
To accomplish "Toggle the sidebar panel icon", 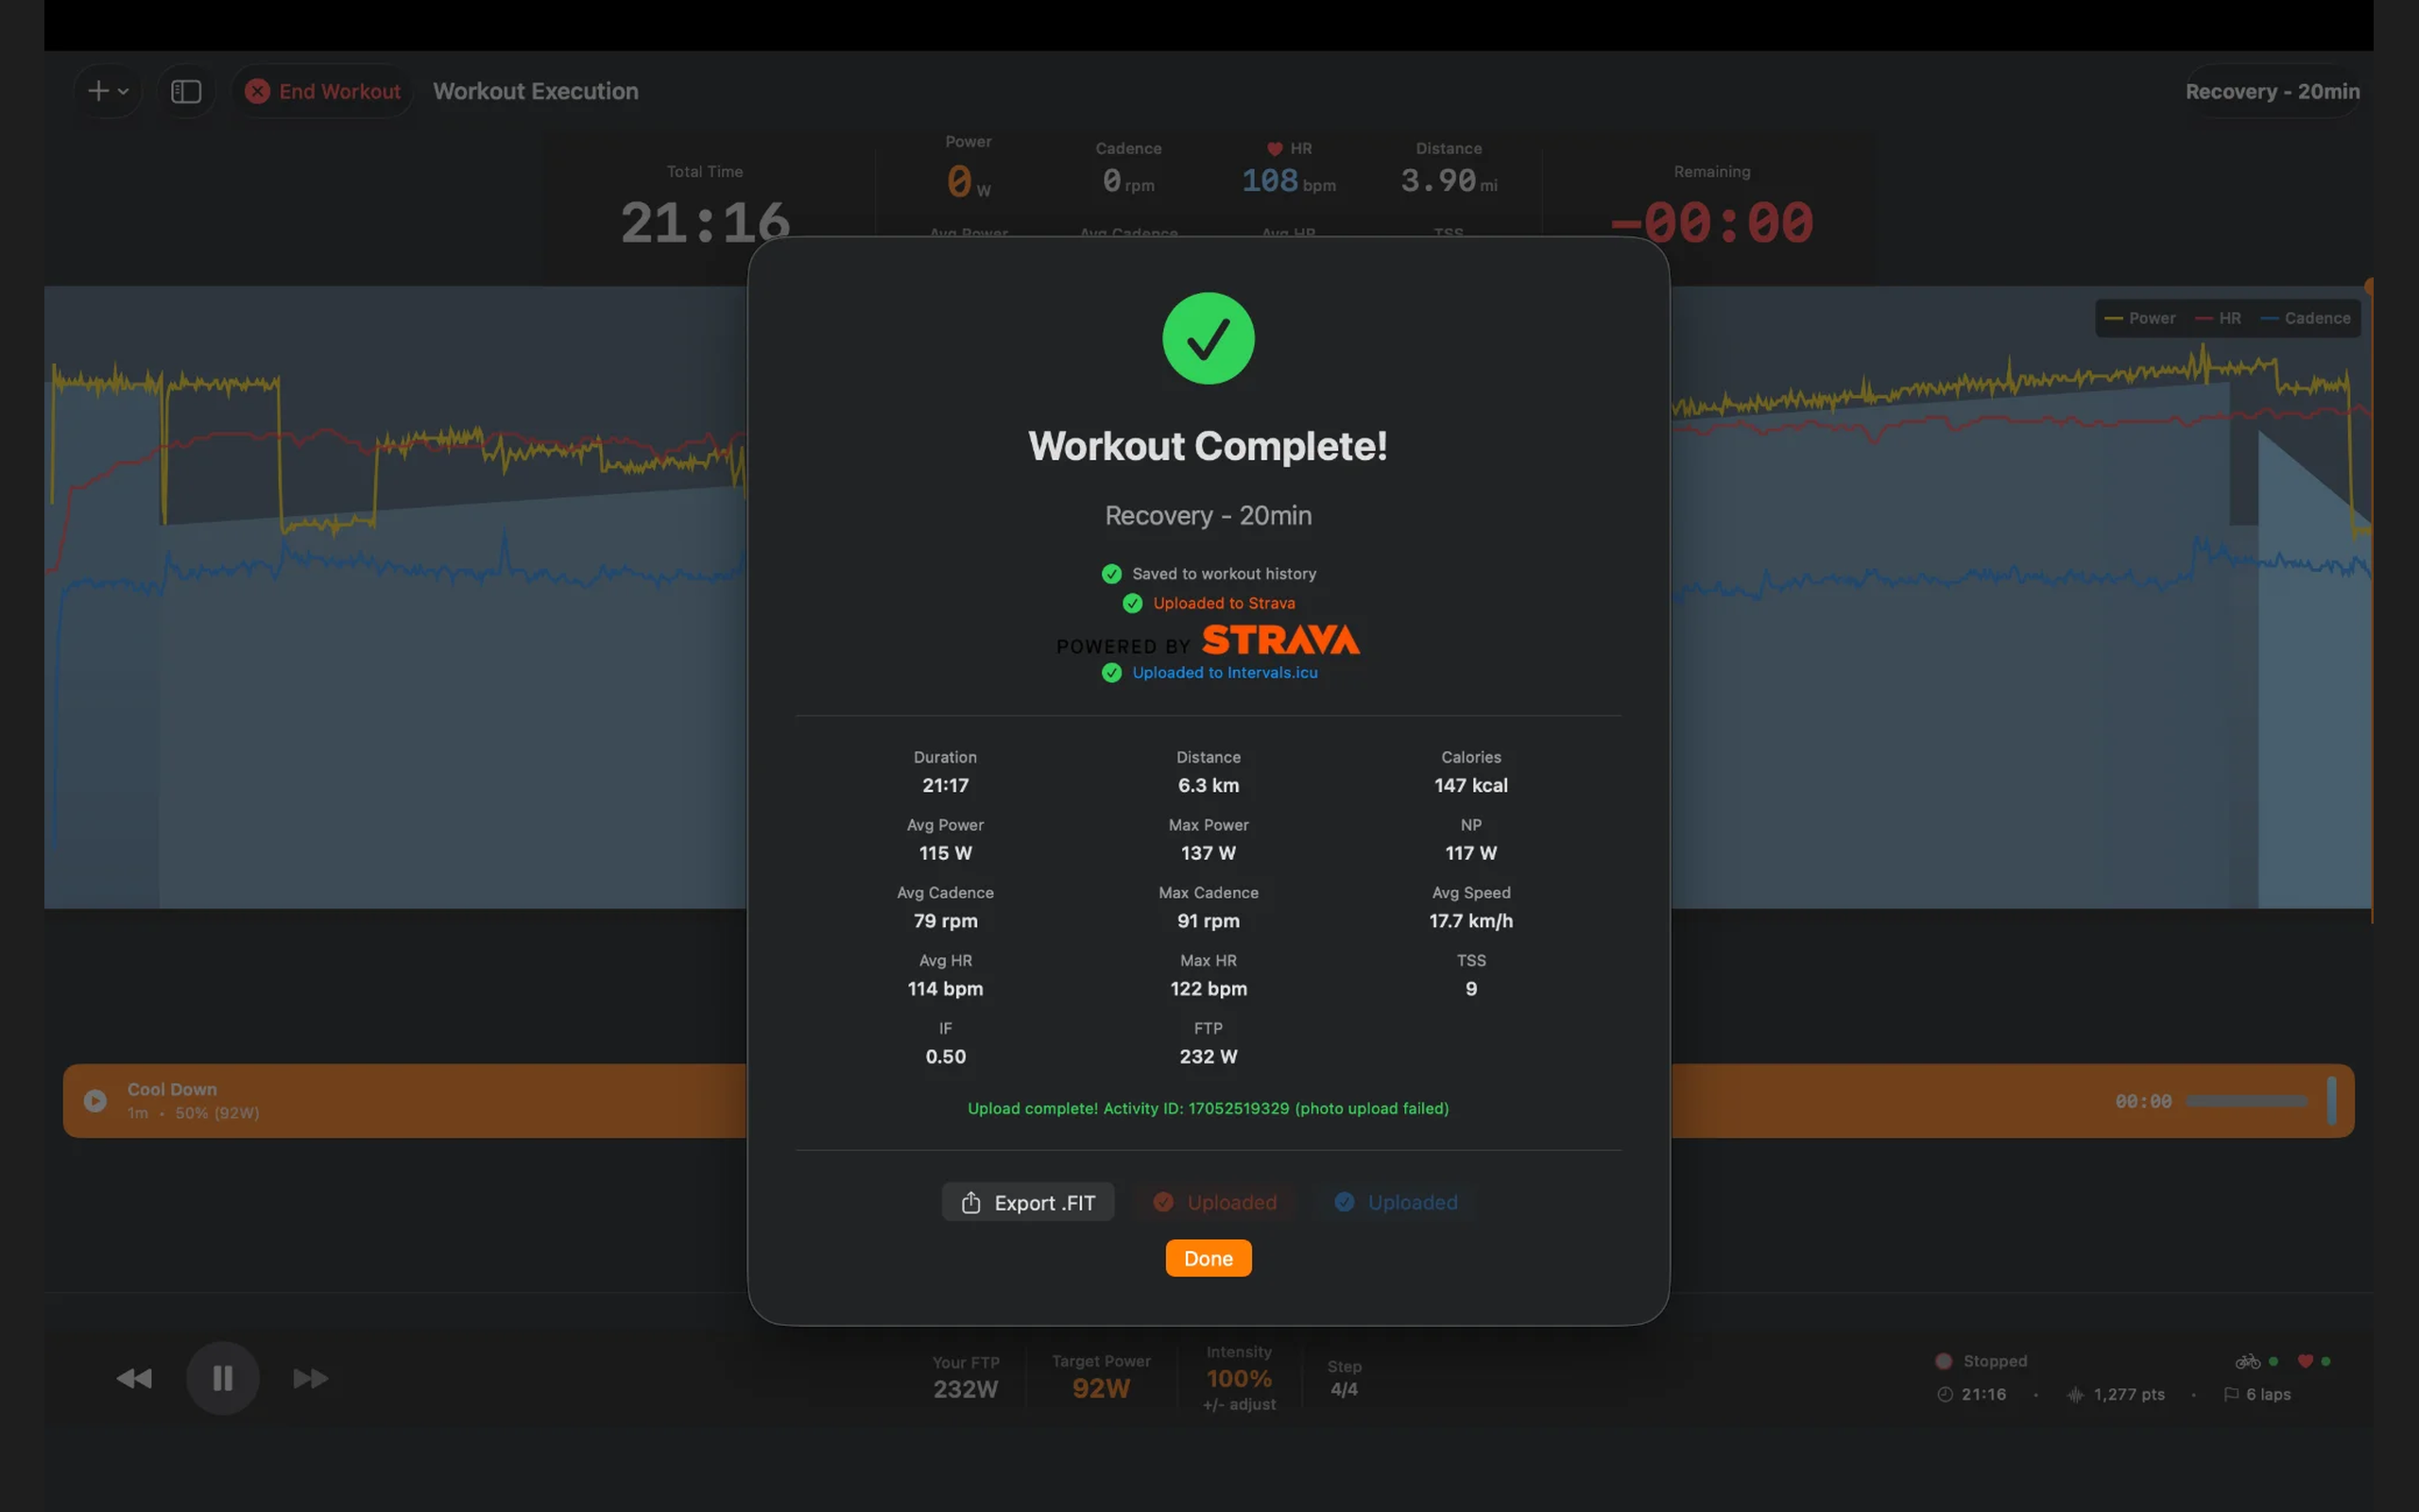I will point(186,91).
